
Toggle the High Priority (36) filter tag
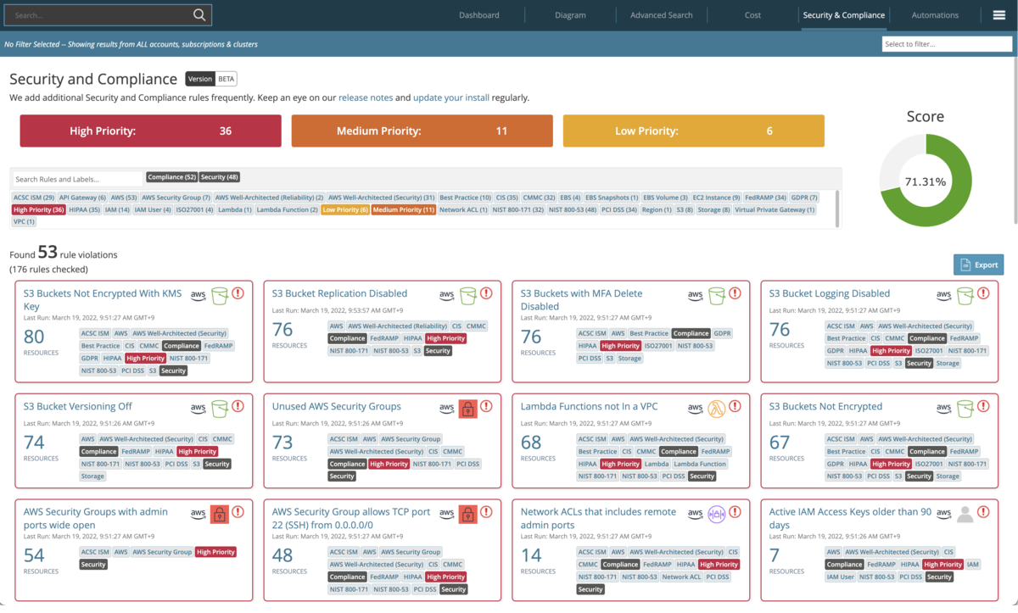[39, 209]
